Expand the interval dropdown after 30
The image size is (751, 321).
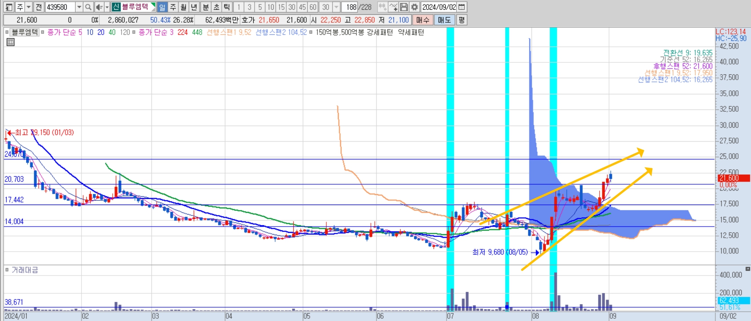[337, 7]
